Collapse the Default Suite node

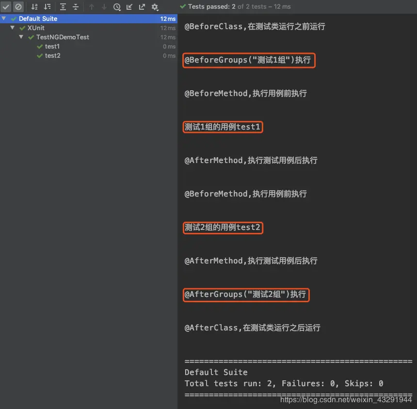pos(4,18)
